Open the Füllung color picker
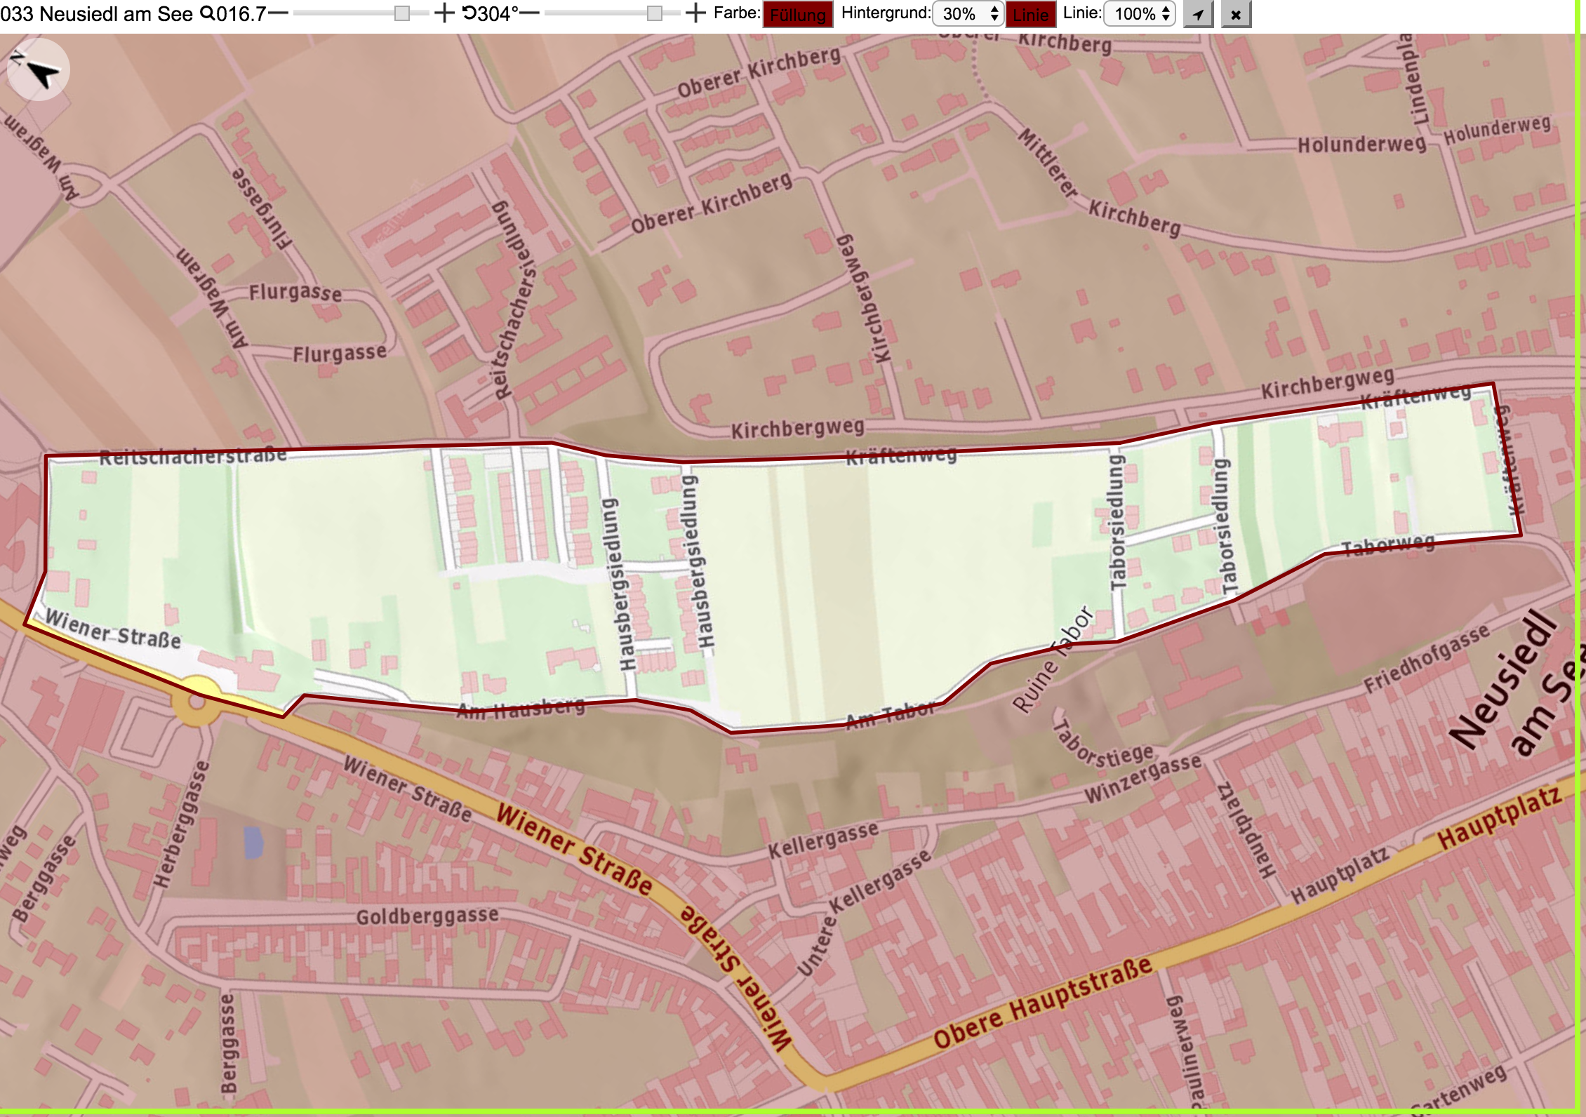Viewport: 1586px width, 1117px height. [x=798, y=14]
